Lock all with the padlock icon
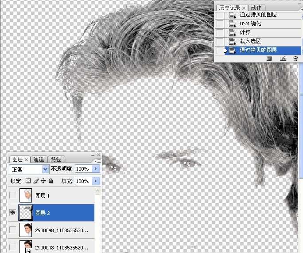Image resolution: width=303 pixels, height=253 pixels. tap(51, 181)
